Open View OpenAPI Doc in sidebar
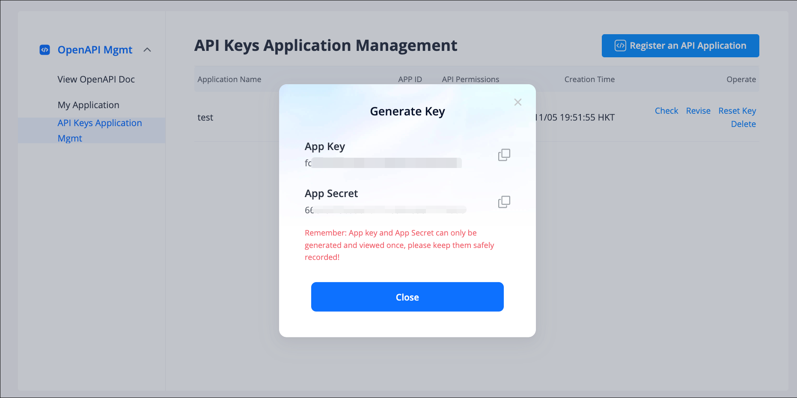 (x=96, y=80)
